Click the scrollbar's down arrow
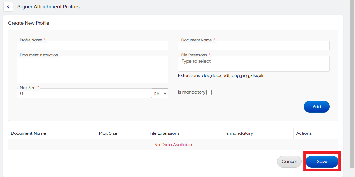355x177 pixels. 352,175
